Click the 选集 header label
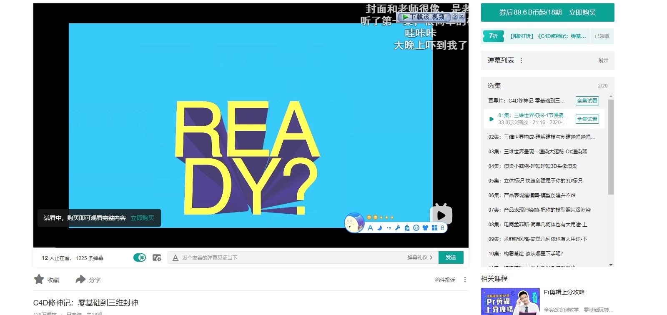 tap(494, 85)
